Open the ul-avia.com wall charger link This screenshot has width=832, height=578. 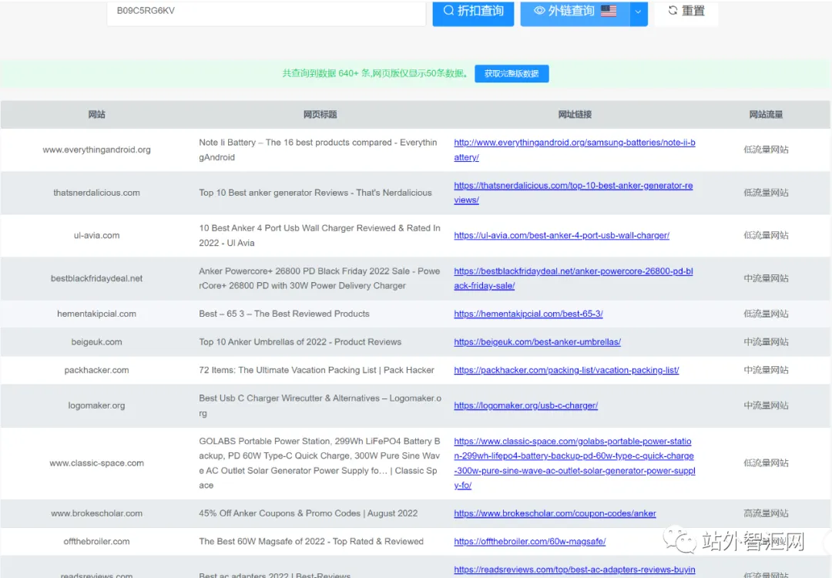point(562,235)
